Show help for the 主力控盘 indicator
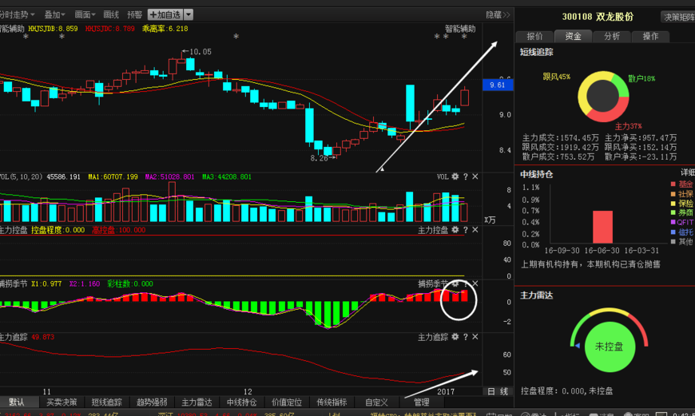 pyautogui.click(x=466, y=229)
